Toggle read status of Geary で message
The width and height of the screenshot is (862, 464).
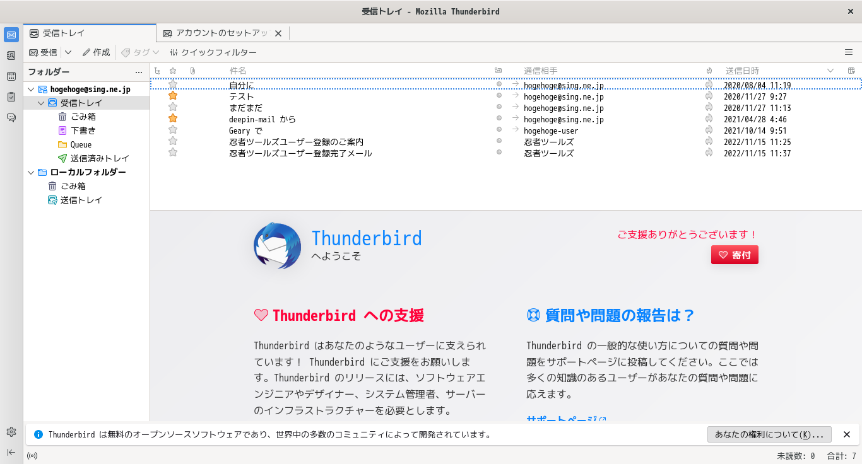pos(499,130)
